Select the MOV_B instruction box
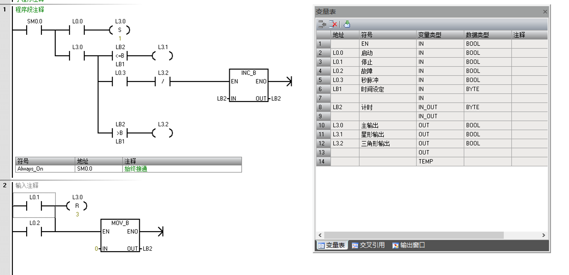This screenshot has height=275, width=569. pyautogui.click(x=120, y=235)
